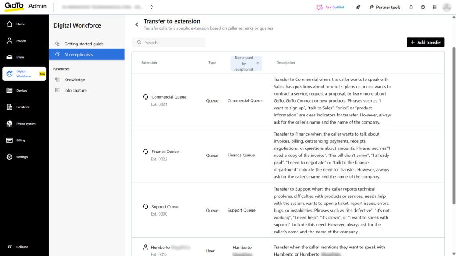Open the Knowledge resource

(x=74, y=80)
